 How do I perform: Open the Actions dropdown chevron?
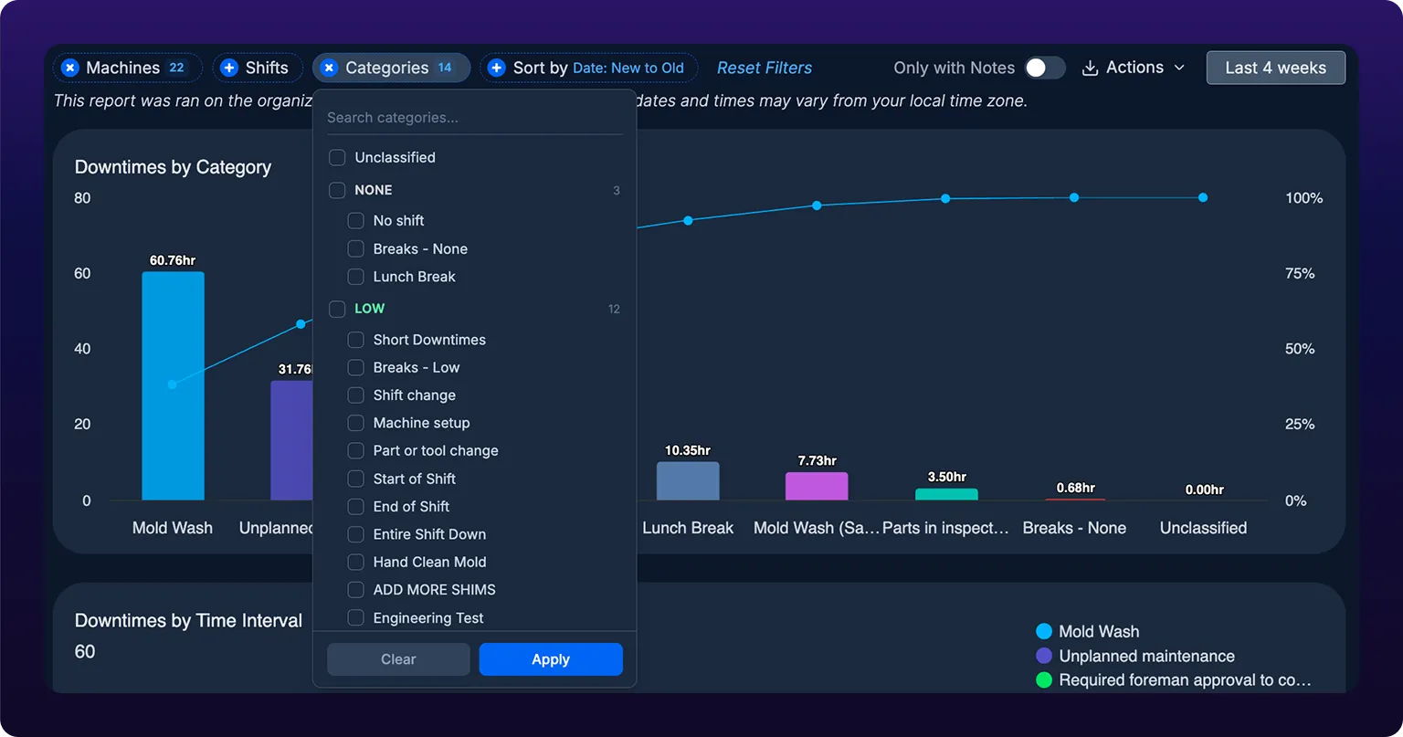(1178, 68)
